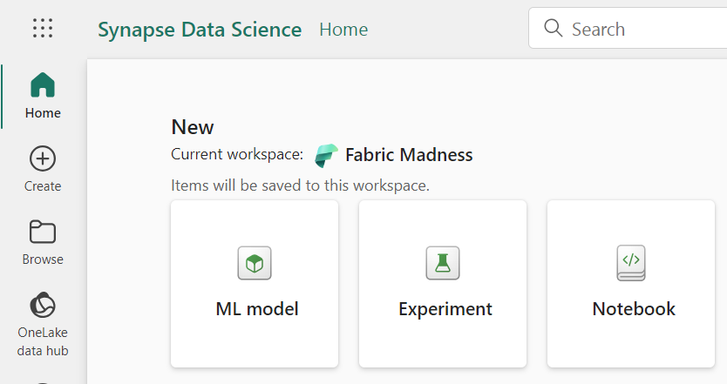Image resolution: width=727 pixels, height=384 pixels.
Task: Click the Fabric Madness workspace logo
Action: point(326,156)
